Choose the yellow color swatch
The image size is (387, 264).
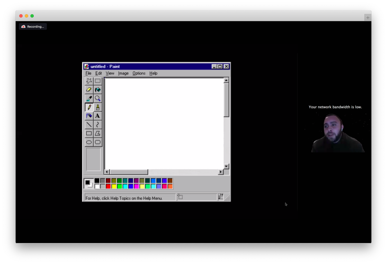(114, 186)
